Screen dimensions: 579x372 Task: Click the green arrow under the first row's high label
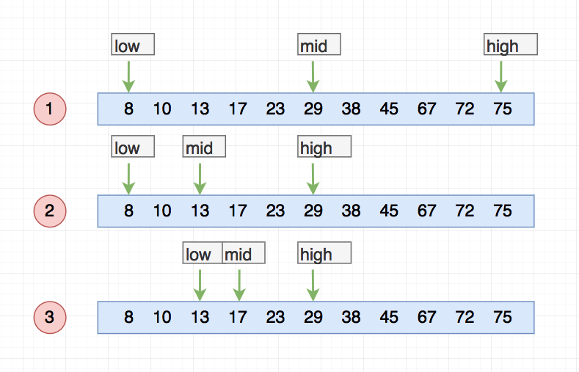click(501, 77)
